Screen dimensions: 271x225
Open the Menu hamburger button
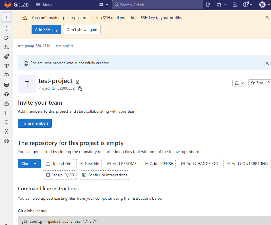point(44,5)
